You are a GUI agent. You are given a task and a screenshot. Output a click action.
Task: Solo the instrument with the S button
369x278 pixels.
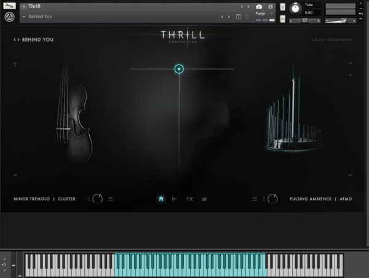pos(283,7)
